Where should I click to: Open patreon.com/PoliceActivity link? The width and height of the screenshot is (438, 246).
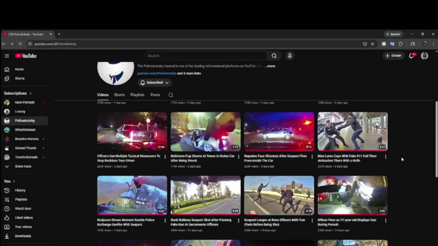pos(157,73)
